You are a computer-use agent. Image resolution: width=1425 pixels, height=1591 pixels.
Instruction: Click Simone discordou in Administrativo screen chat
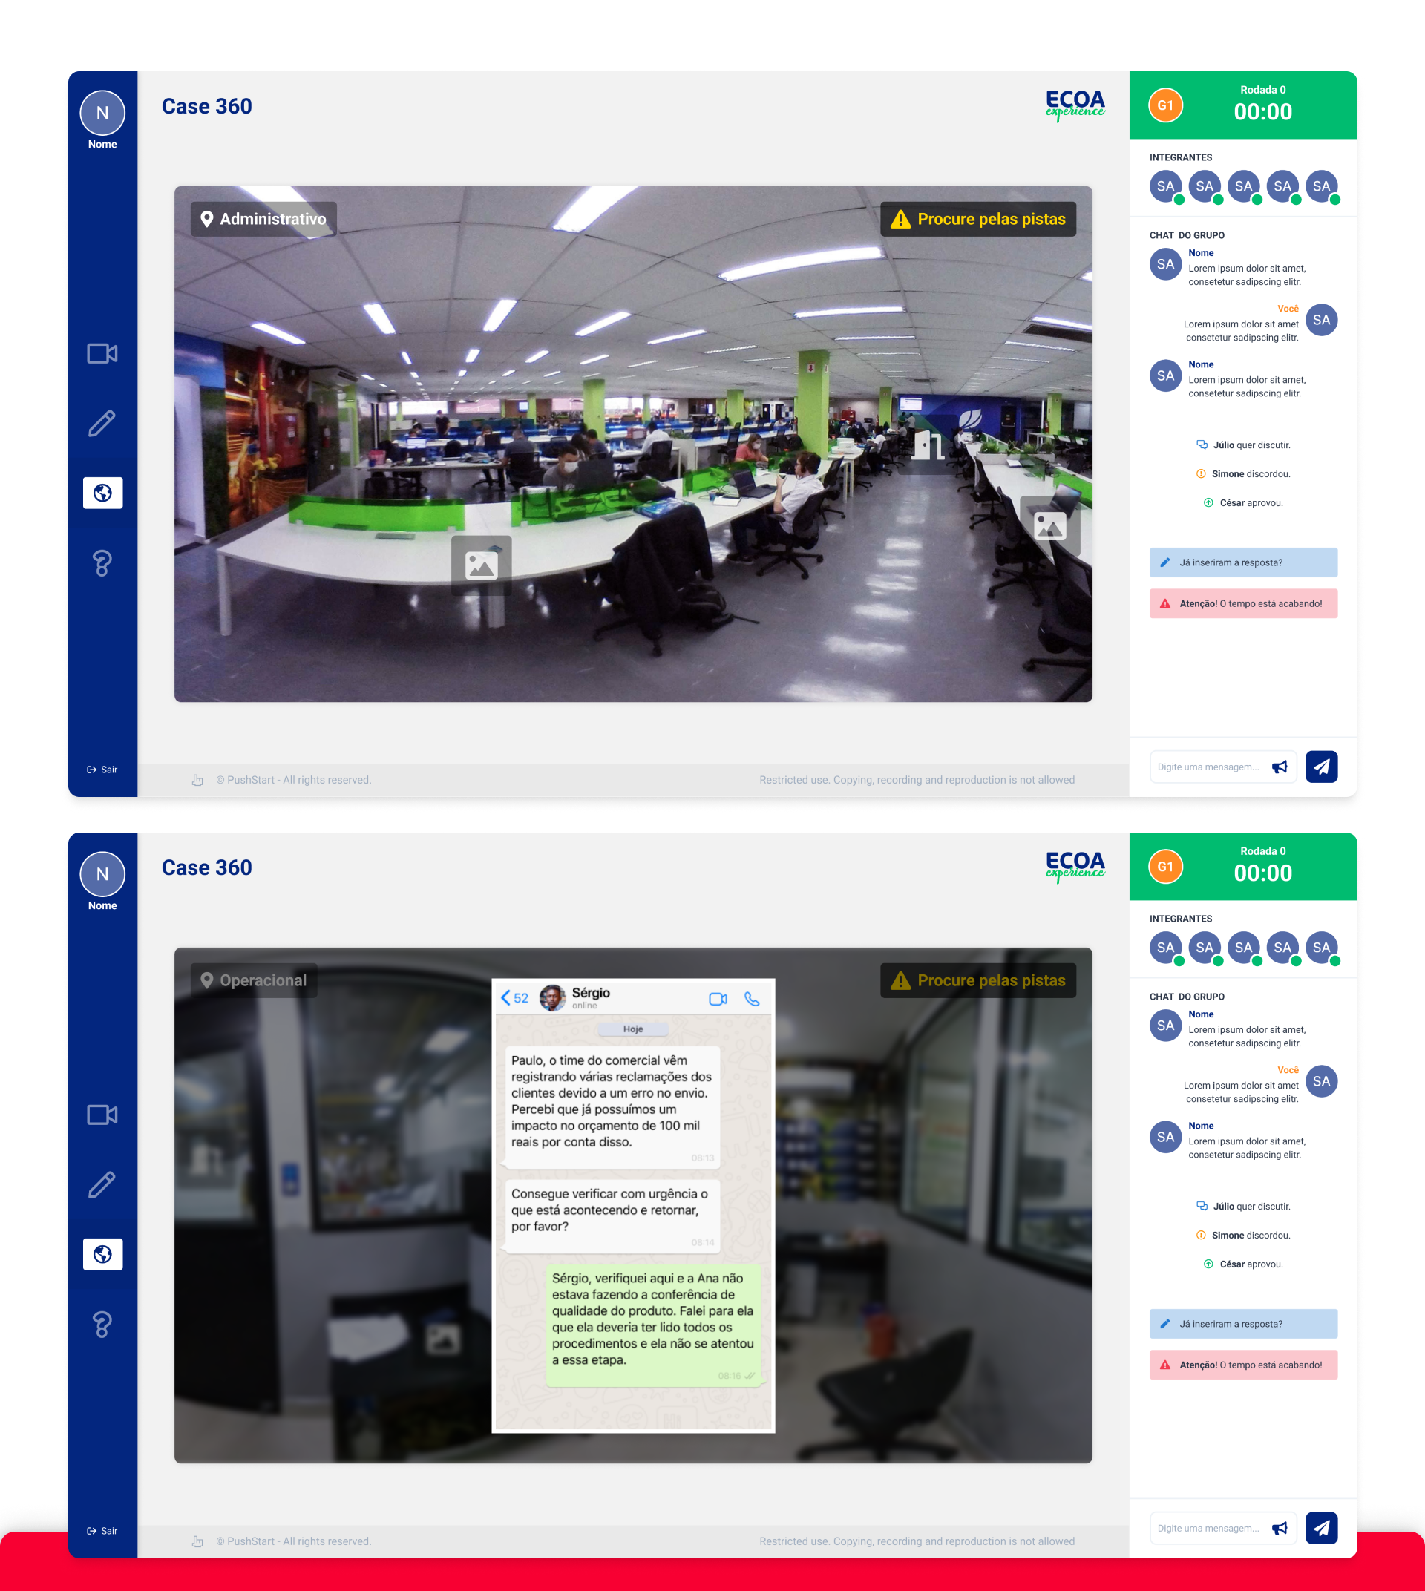(x=1243, y=474)
